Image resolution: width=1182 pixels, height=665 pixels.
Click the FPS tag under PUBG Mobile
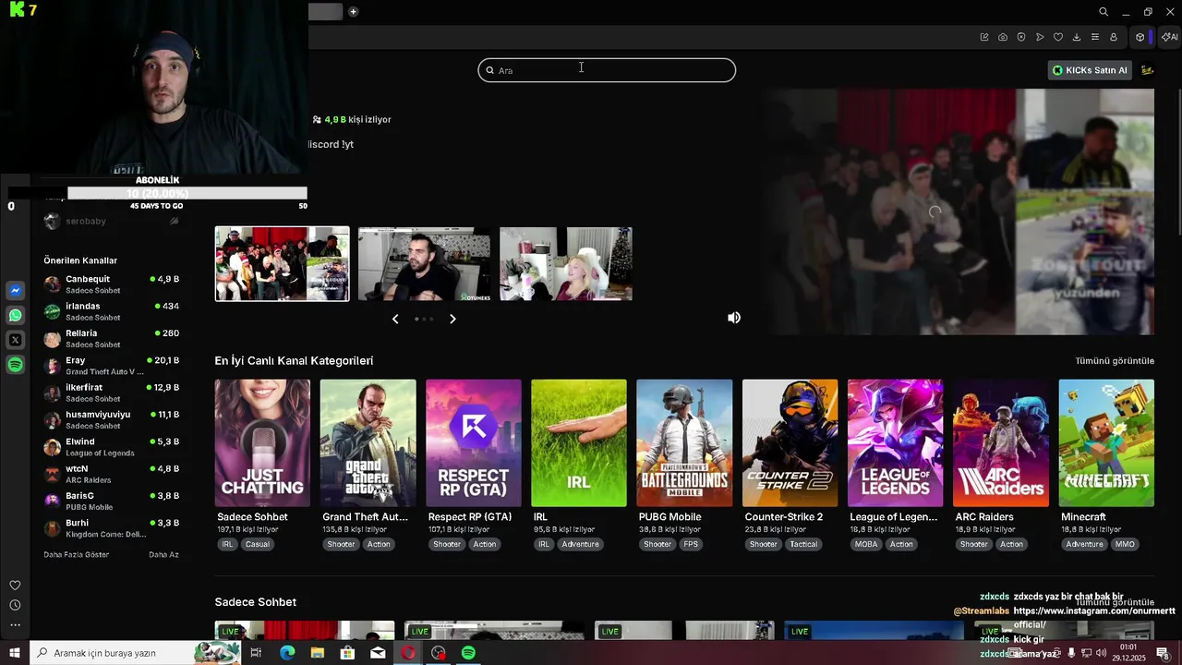[x=691, y=544]
